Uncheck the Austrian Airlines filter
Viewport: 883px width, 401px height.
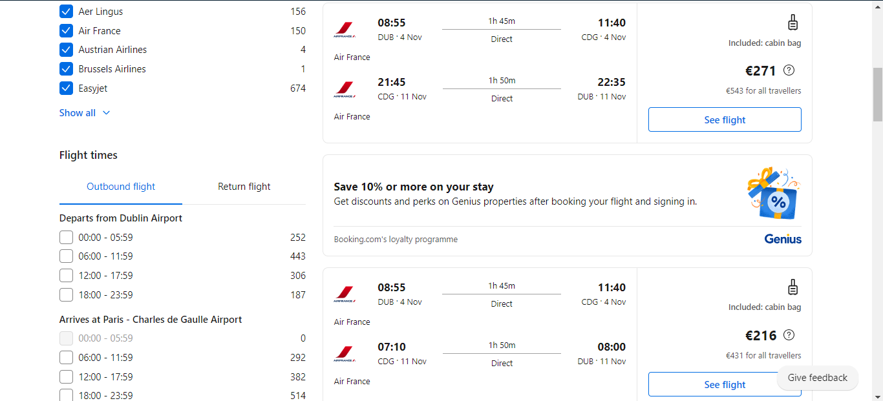tap(66, 50)
